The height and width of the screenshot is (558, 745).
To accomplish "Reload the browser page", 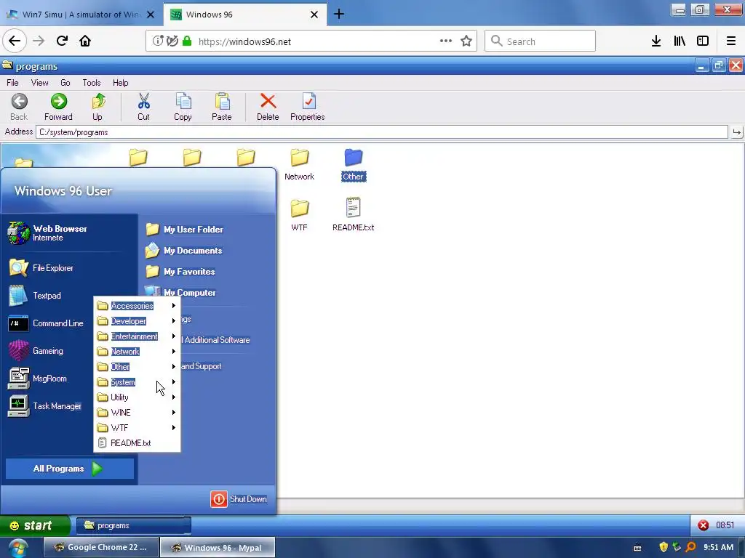I will (x=63, y=41).
